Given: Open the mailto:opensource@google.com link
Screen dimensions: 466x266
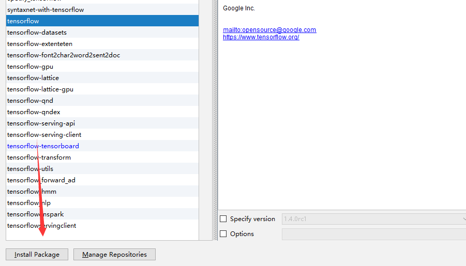Looking at the screenshot, I should pos(269,29).
